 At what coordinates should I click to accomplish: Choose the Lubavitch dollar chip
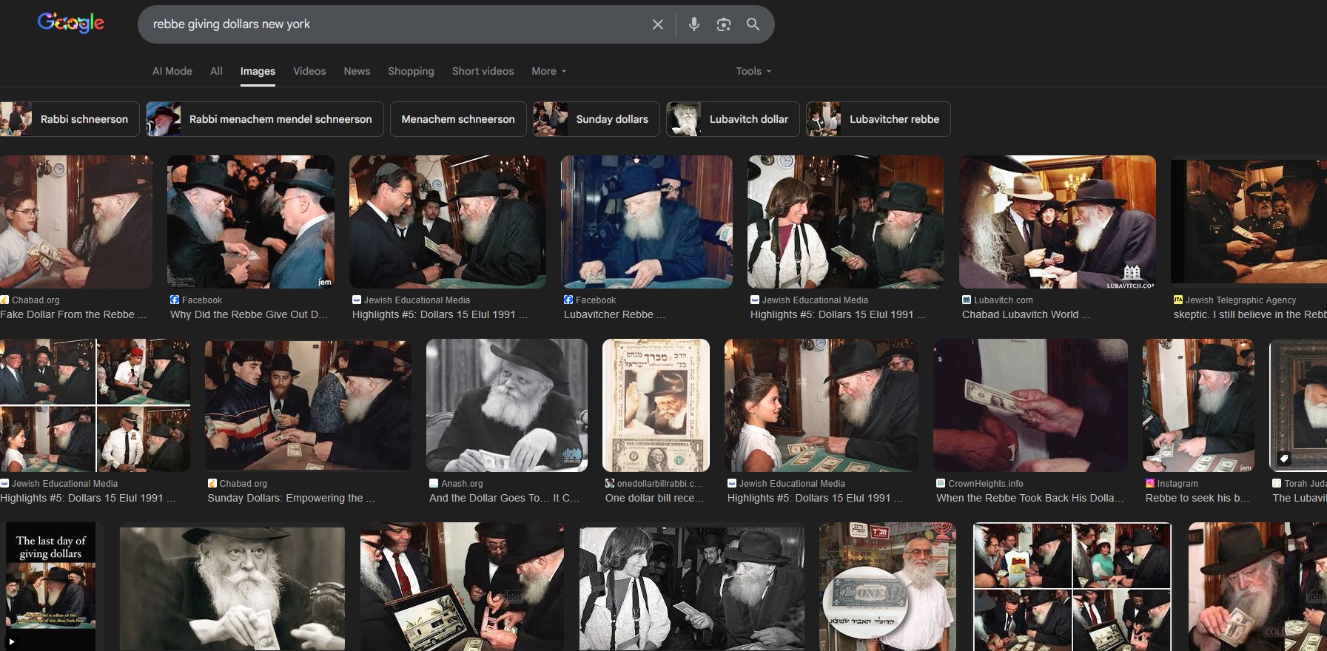pos(733,119)
